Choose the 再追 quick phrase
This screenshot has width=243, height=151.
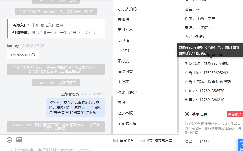click(121, 103)
